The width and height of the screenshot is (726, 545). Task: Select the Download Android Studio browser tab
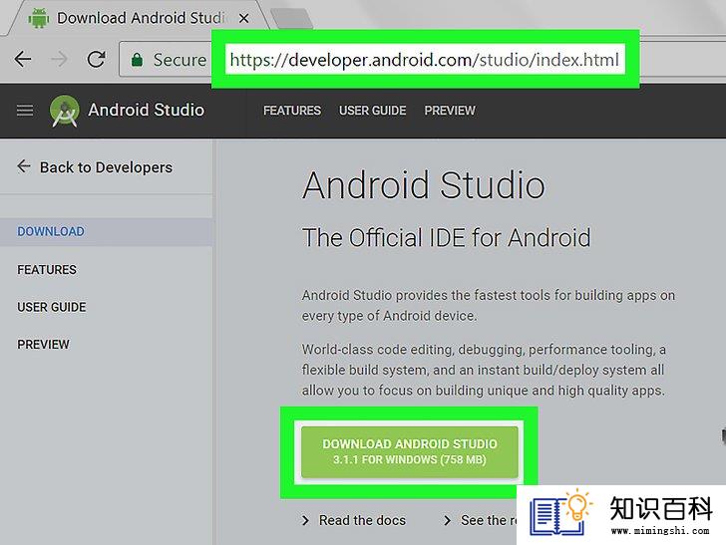click(x=139, y=18)
